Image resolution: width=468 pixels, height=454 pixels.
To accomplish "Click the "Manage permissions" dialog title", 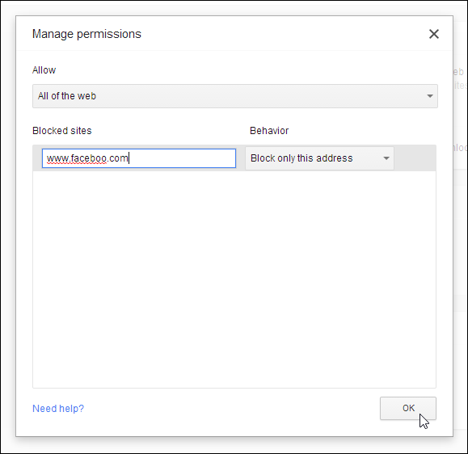I will pos(86,34).
